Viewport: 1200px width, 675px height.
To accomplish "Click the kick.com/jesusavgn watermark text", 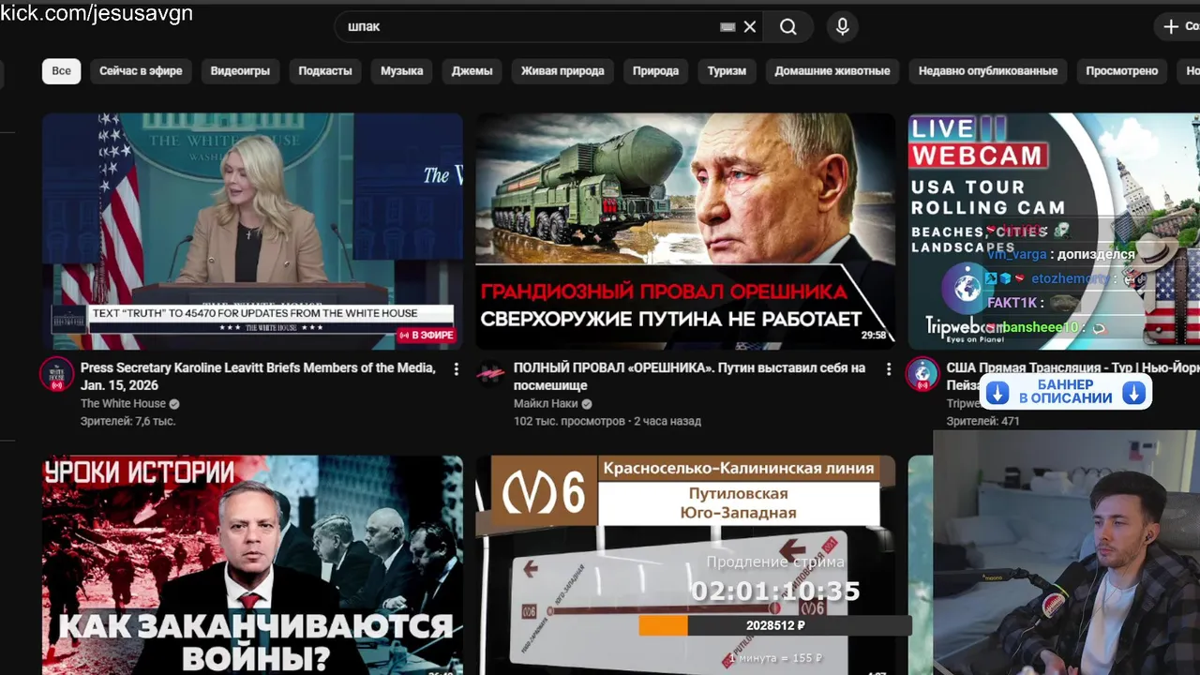I will pos(97,13).
